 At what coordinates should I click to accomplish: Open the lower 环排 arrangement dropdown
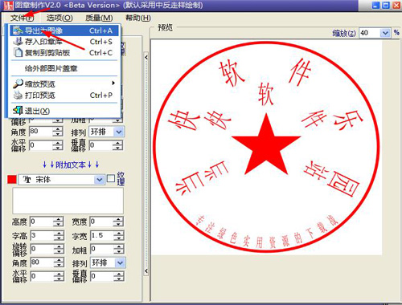click(120, 262)
